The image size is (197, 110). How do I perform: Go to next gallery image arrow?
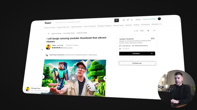pyautogui.click(x=105, y=79)
